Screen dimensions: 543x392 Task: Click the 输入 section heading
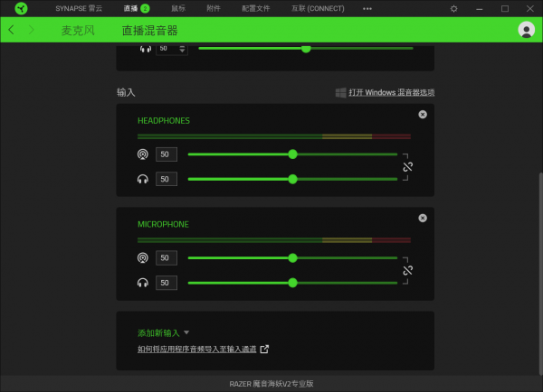[x=126, y=92]
